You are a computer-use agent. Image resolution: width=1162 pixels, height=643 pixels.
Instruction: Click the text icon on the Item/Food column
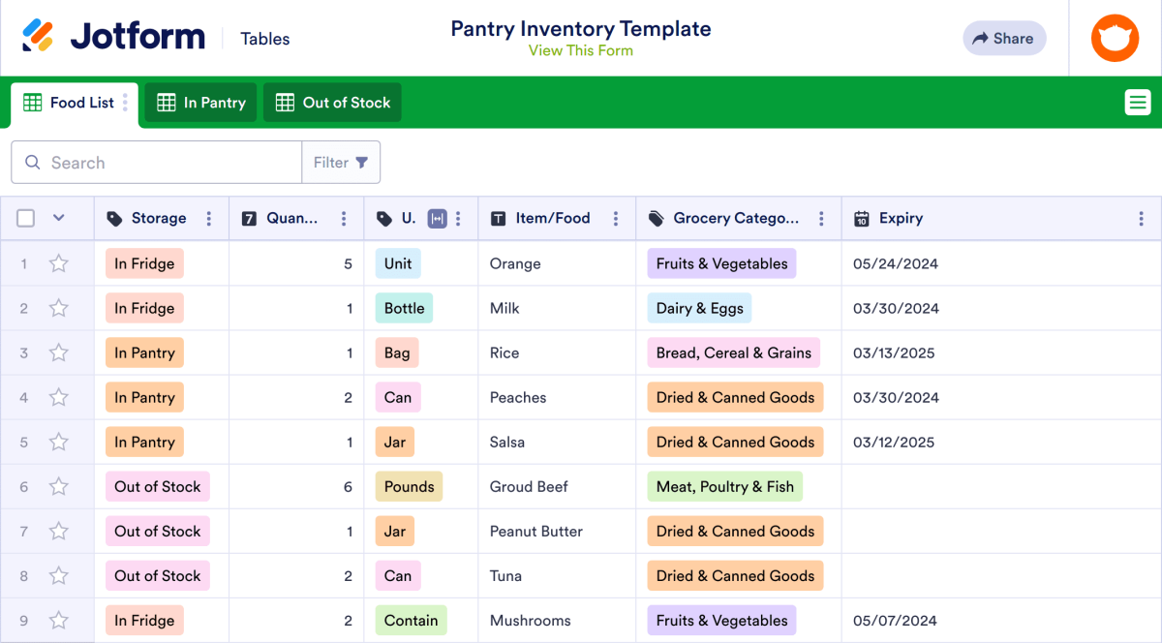(x=497, y=218)
